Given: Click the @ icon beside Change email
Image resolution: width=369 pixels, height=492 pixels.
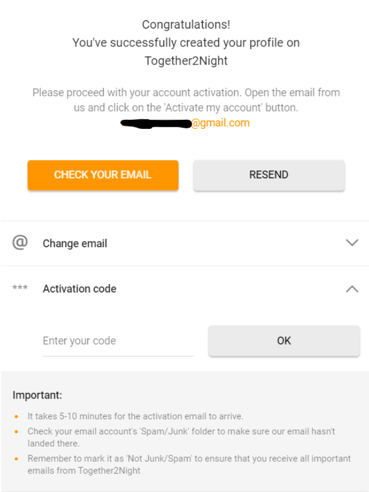Looking at the screenshot, I should (20, 243).
